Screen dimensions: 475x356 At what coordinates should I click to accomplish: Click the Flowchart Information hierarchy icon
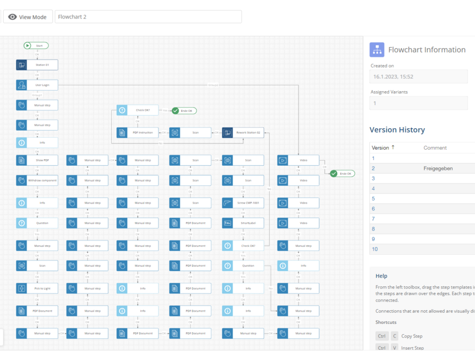coord(377,50)
